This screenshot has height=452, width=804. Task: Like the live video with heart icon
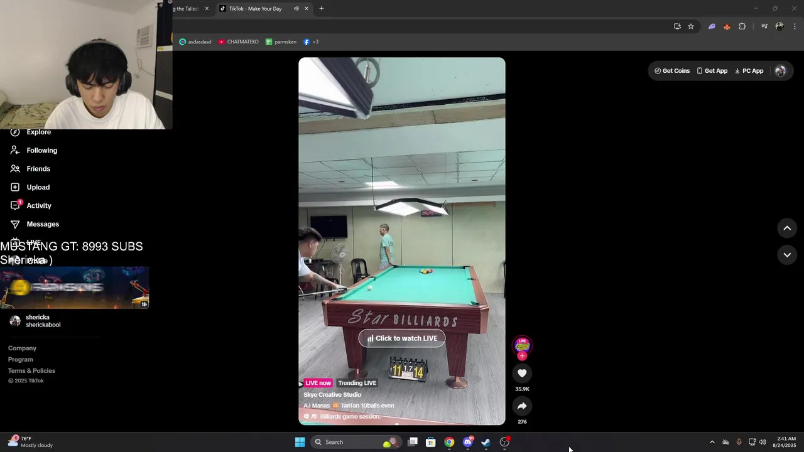click(x=522, y=373)
